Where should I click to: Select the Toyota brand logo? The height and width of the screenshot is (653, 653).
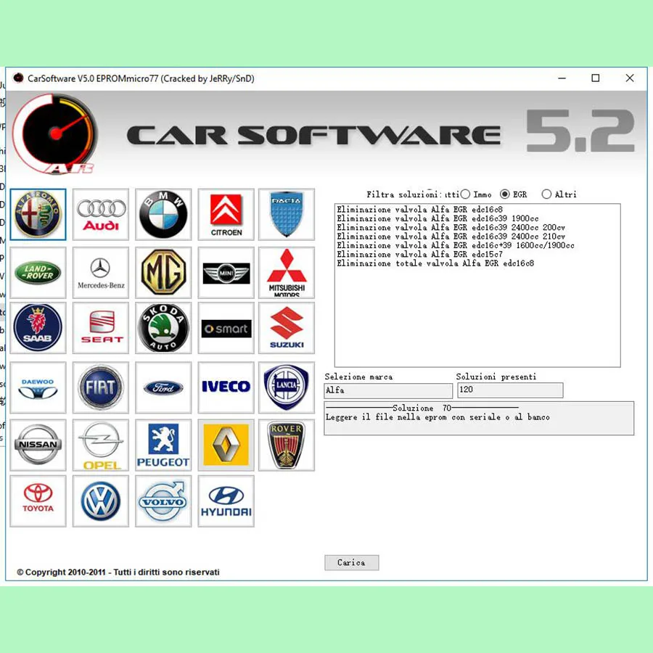click(x=38, y=501)
